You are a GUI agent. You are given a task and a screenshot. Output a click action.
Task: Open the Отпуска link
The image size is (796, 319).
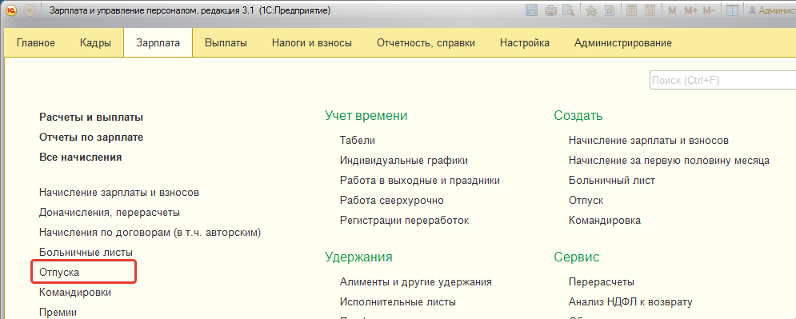pyautogui.click(x=59, y=273)
